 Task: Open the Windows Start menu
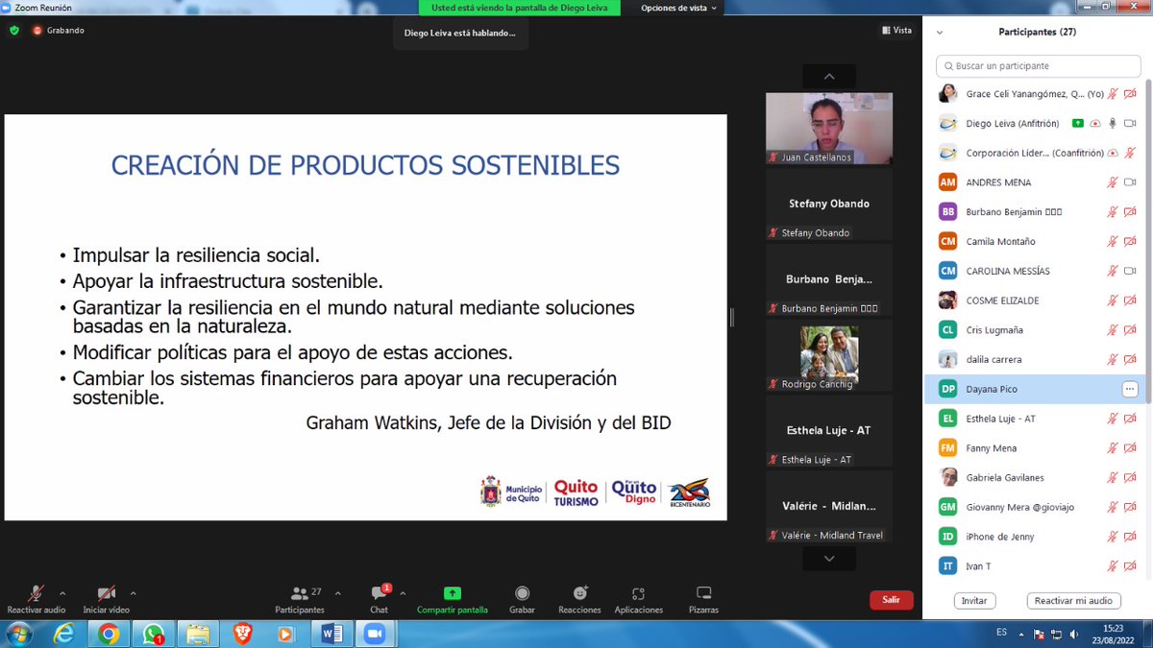click(x=18, y=634)
